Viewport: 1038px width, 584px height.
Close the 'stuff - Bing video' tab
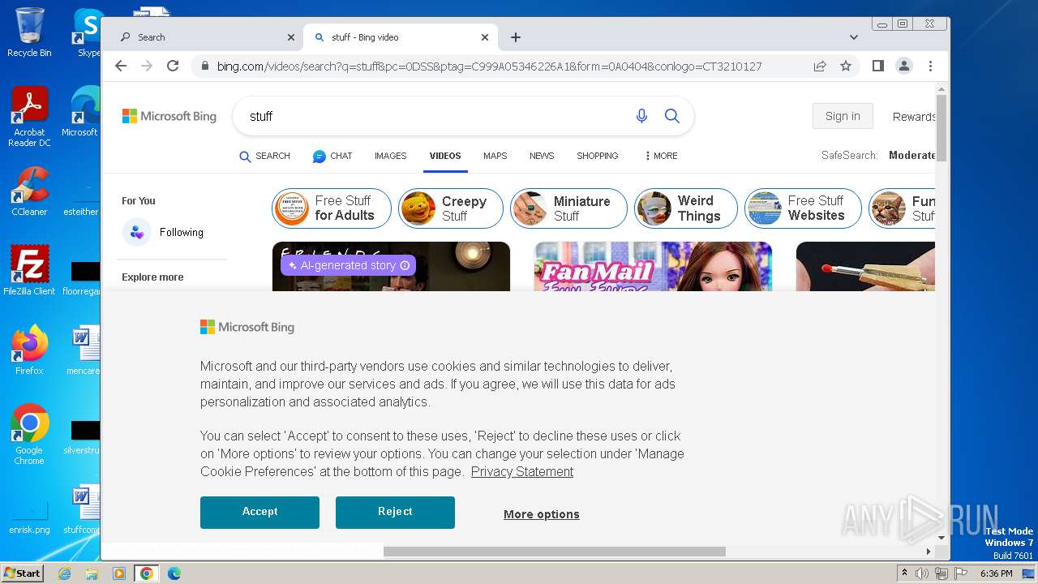pyautogui.click(x=485, y=37)
